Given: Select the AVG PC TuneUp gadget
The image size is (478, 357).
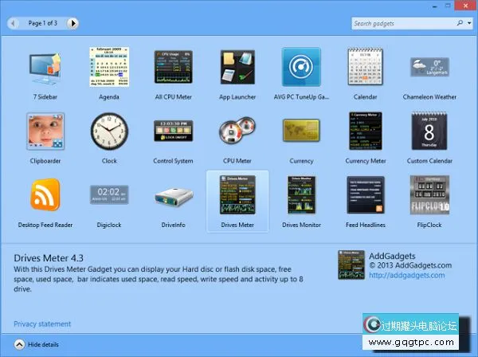Looking at the screenshot, I should pyautogui.click(x=301, y=69).
